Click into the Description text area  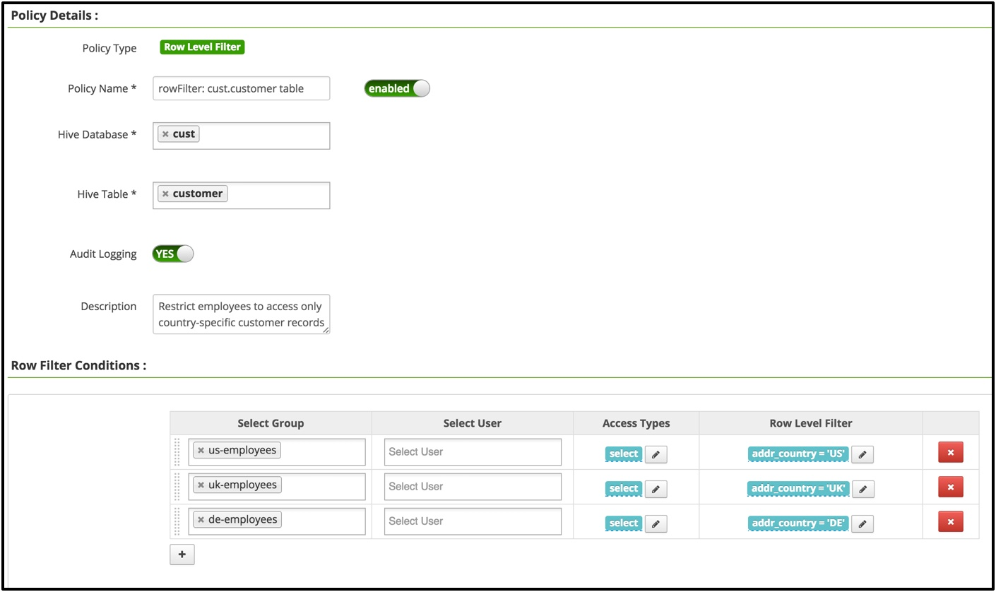[241, 314]
